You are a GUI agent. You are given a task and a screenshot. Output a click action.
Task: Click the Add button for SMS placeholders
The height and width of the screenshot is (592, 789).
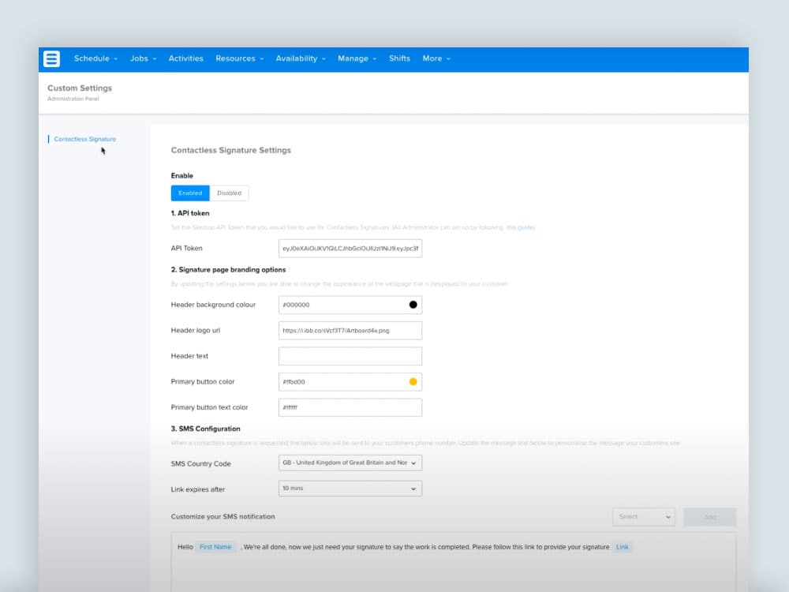click(x=709, y=517)
